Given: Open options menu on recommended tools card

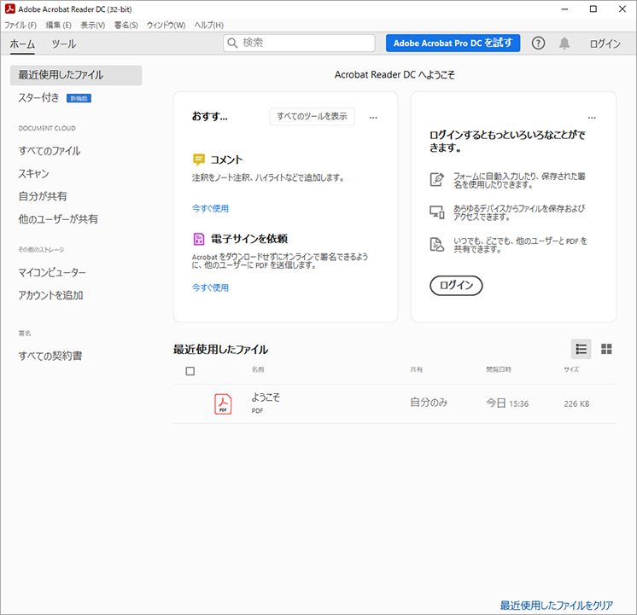Looking at the screenshot, I should click(x=373, y=118).
